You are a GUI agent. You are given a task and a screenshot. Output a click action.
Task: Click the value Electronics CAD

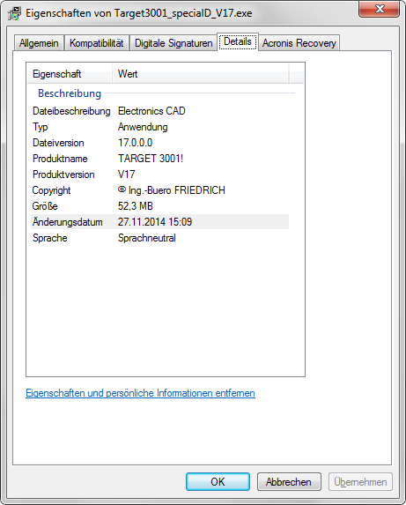pyautogui.click(x=151, y=111)
